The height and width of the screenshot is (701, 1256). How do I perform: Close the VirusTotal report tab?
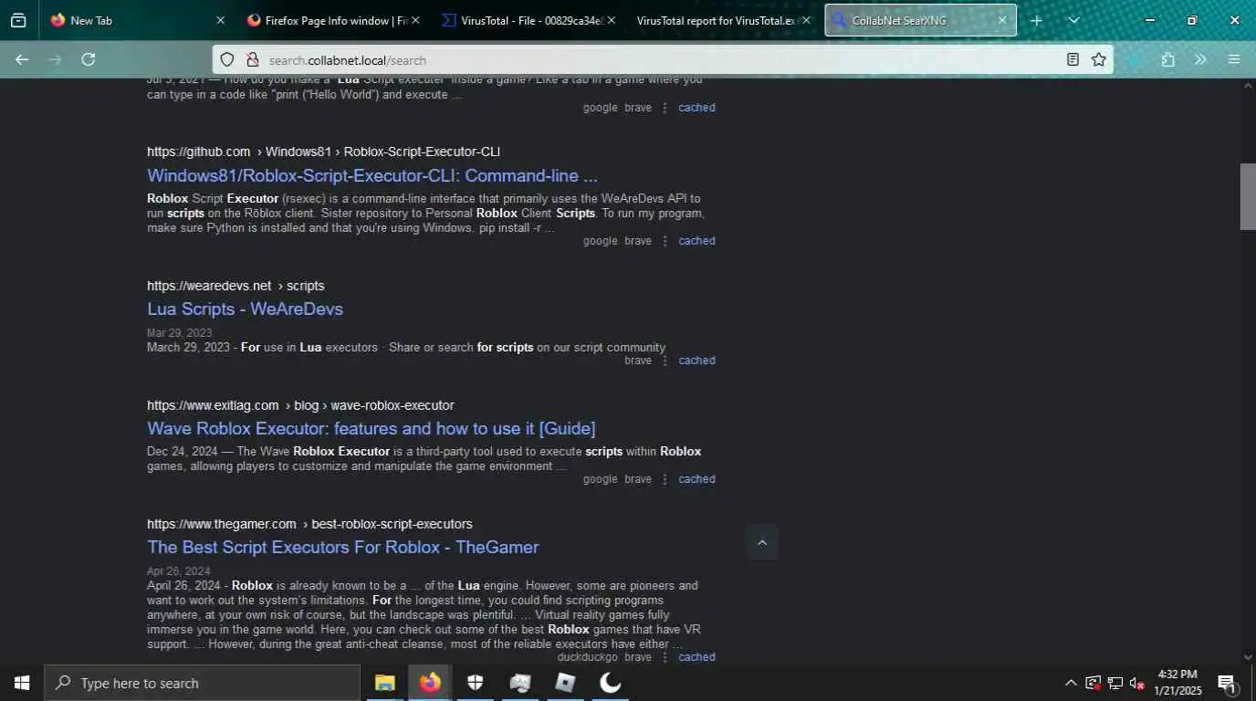(806, 20)
